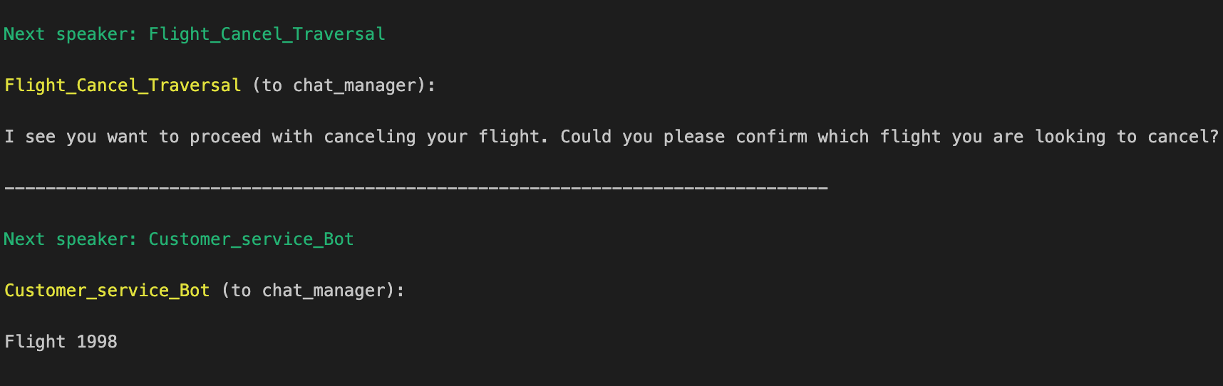Viewport: 1223px width, 386px height.
Task: Click chat_manager after yellow Customer_service_Bot
Action: (324, 291)
